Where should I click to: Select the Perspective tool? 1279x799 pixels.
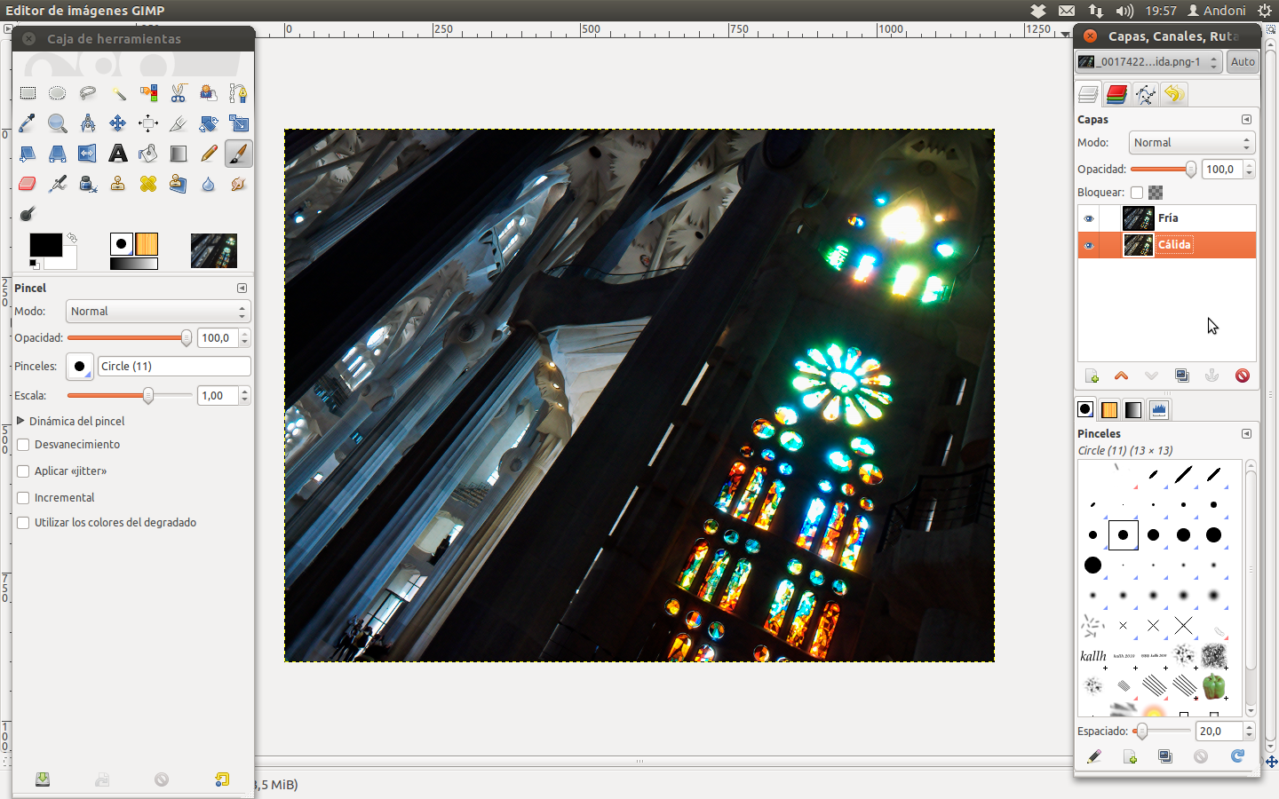[58, 154]
